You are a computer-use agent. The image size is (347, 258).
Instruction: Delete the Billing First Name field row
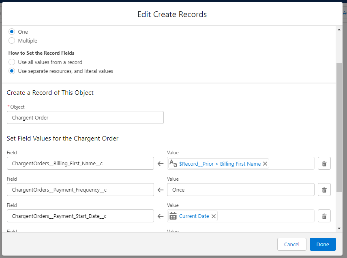324,163
